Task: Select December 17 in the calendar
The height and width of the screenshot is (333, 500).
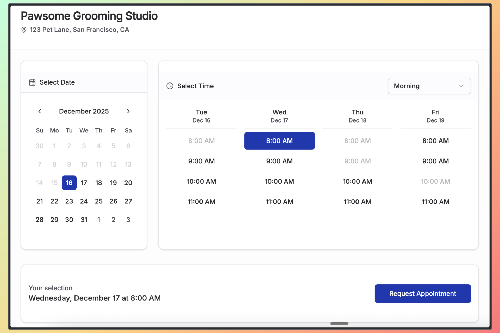Action: (x=84, y=183)
